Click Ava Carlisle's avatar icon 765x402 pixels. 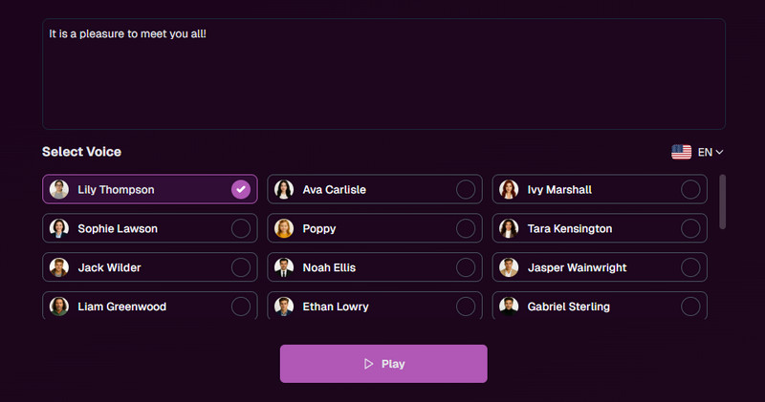pos(284,190)
